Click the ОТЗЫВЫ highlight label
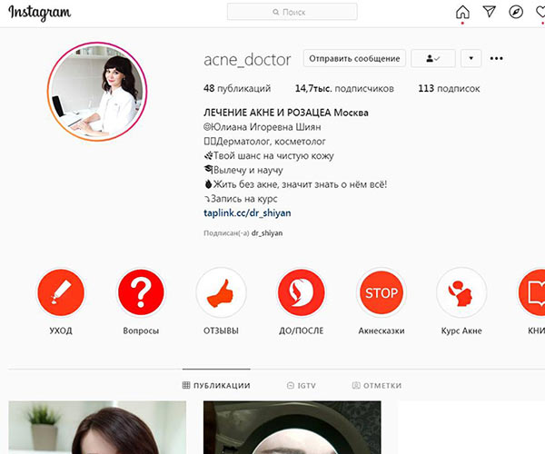This screenshot has width=545, height=454. click(221, 331)
